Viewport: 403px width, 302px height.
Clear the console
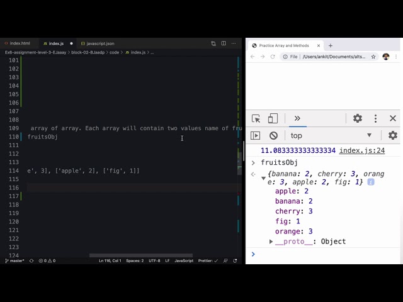(x=273, y=136)
